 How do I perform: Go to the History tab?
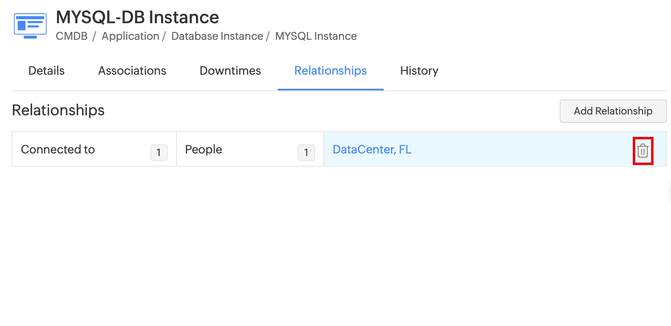click(x=419, y=71)
